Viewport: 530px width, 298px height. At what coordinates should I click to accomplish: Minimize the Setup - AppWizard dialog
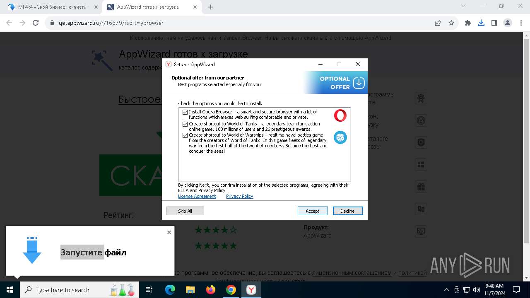[320, 64]
